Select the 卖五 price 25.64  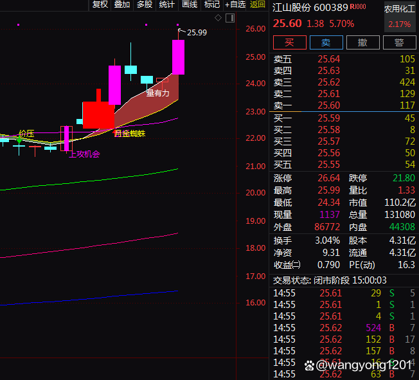click(x=328, y=59)
